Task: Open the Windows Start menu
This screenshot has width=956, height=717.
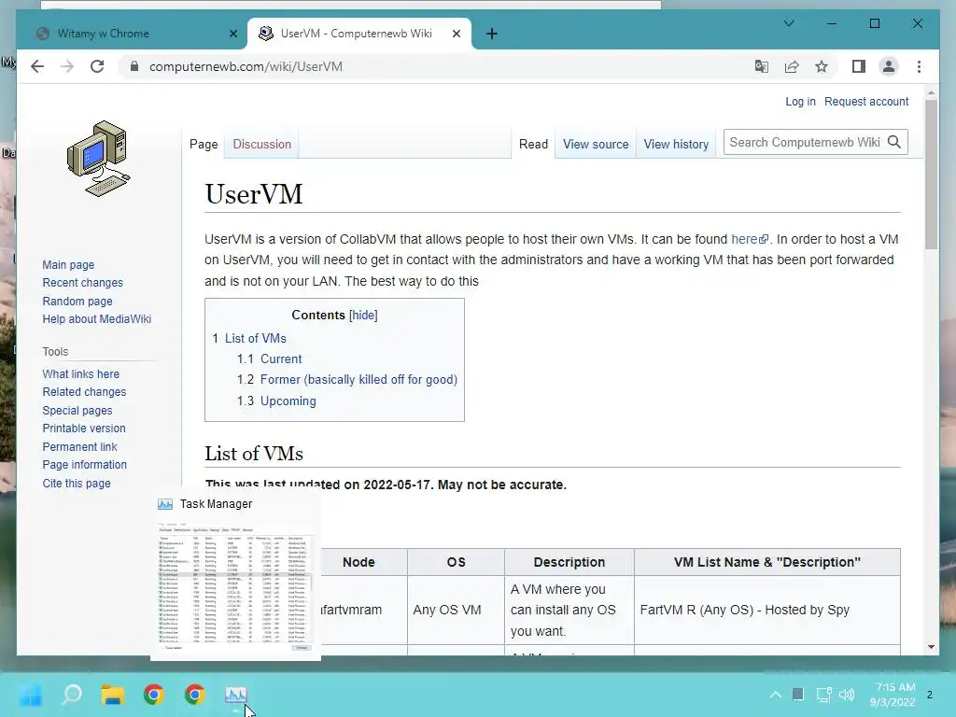Action: [x=31, y=695]
